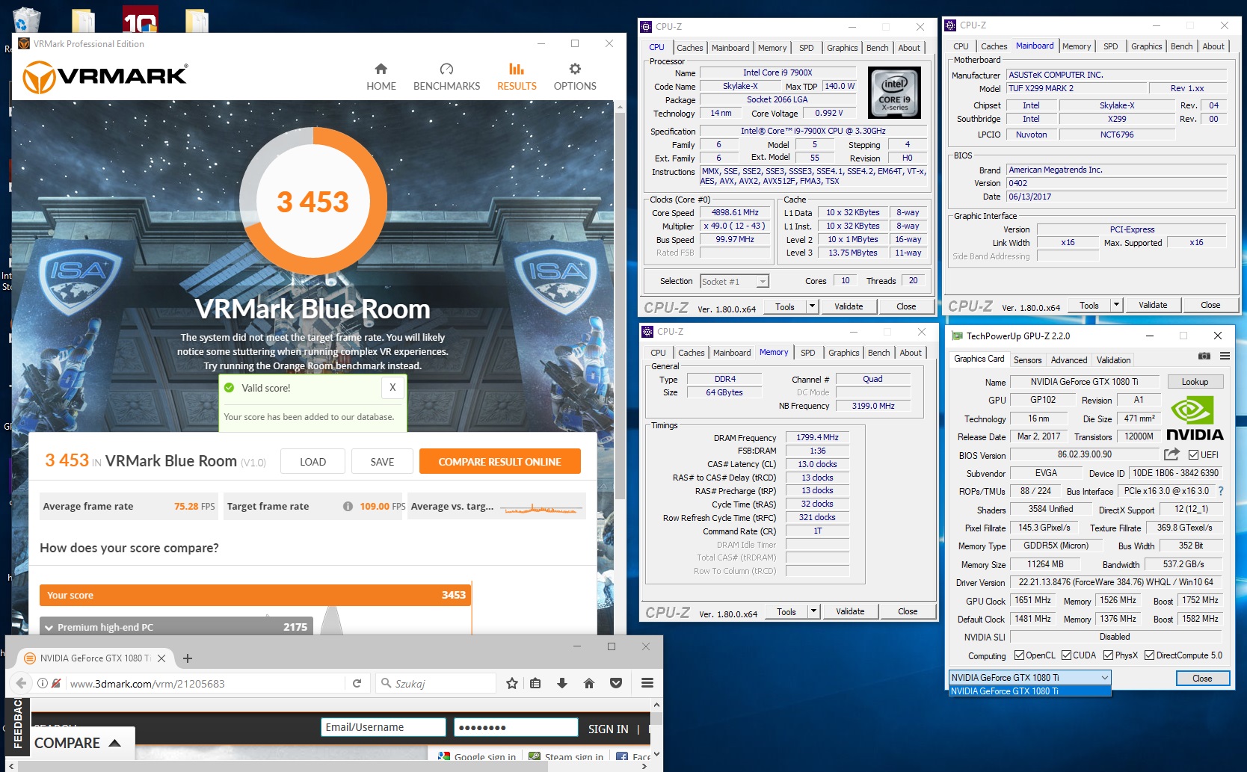The width and height of the screenshot is (1247, 772).
Task: Click Lookup button in GPU-Z
Action: (x=1195, y=382)
